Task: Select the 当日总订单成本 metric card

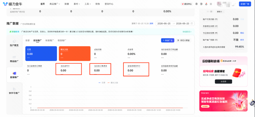Action: tap(108, 70)
